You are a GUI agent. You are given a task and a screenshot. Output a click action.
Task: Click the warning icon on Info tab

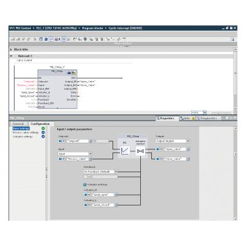click(x=193, y=119)
